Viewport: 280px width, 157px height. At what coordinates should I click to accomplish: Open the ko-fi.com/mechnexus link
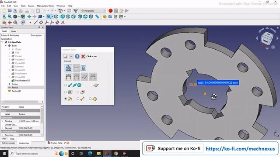[x=240, y=149]
